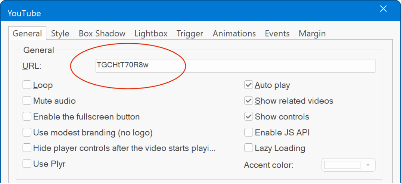Image resolution: width=401 pixels, height=184 pixels.
Task: Select the Events tab
Action: 277,34
